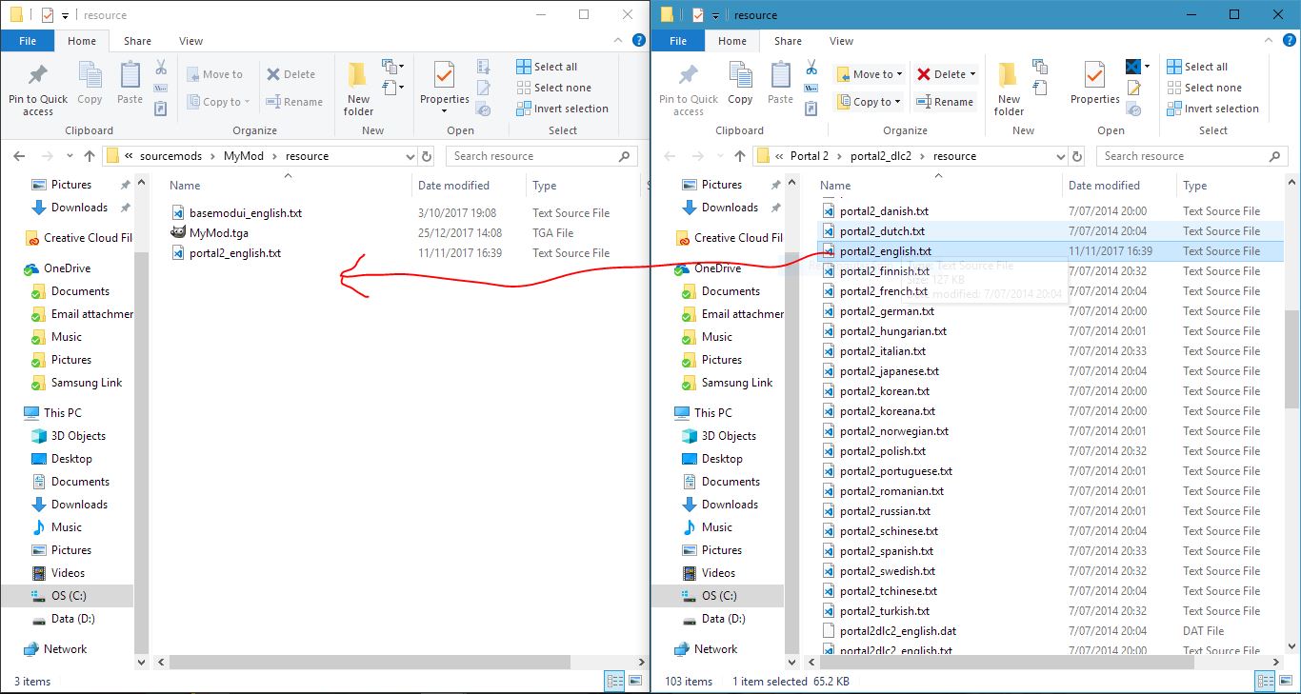Refresh the left window folder view
The width and height of the screenshot is (1301, 694).
[427, 156]
